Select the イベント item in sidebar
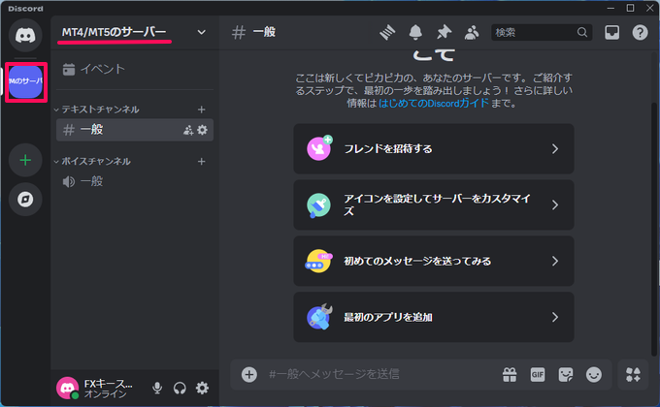 [102, 69]
